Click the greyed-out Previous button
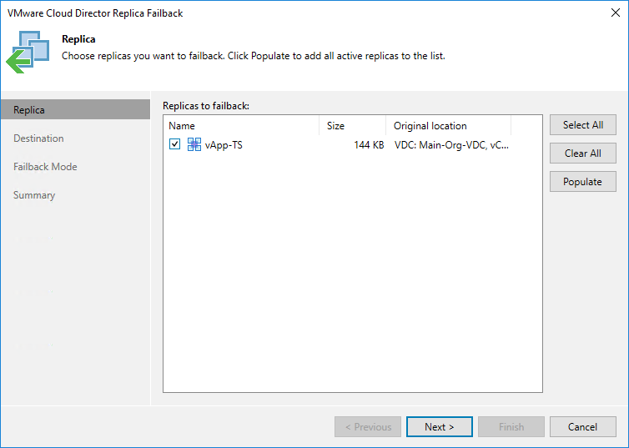 tap(368, 427)
